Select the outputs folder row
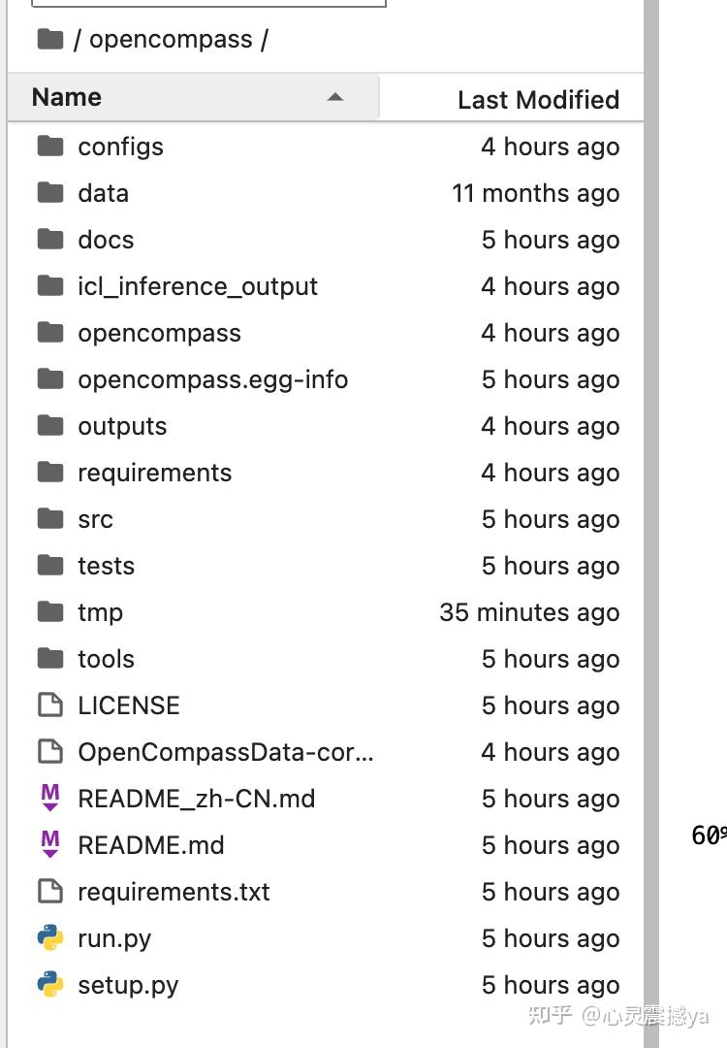Image resolution: width=727 pixels, height=1048 pixels. tap(122, 426)
